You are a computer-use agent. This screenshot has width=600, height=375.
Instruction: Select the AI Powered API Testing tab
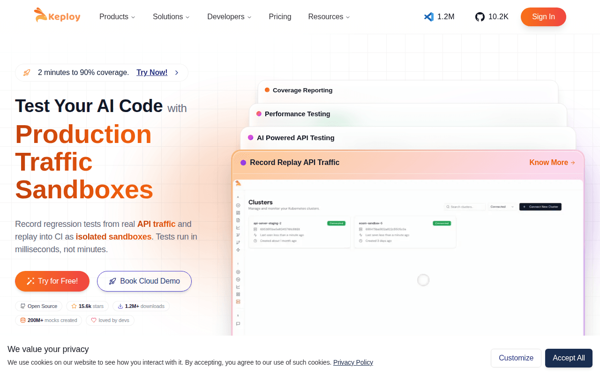(x=408, y=138)
